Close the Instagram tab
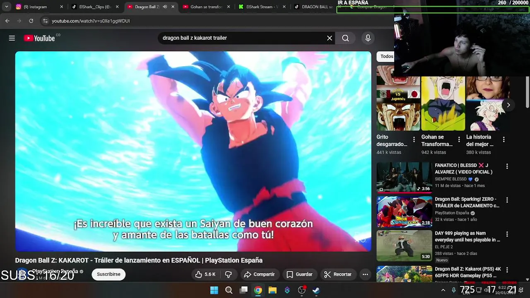The height and width of the screenshot is (298, 530). point(61,7)
